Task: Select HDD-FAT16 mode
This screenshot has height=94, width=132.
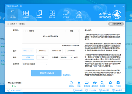Action: coord(57,51)
